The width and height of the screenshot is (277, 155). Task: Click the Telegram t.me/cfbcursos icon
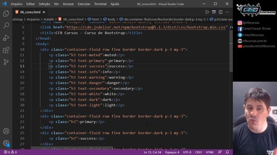click(x=240, y=35)
